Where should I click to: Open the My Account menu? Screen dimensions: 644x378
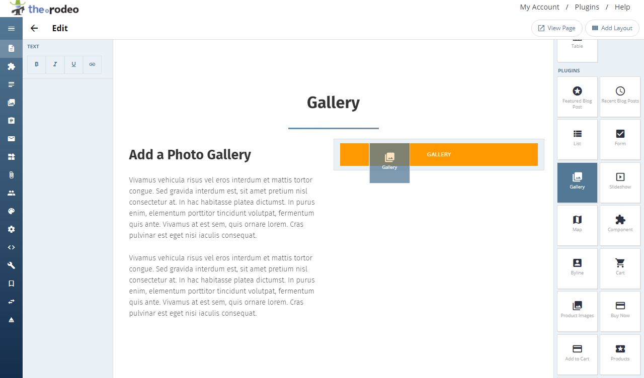(539, 7)
